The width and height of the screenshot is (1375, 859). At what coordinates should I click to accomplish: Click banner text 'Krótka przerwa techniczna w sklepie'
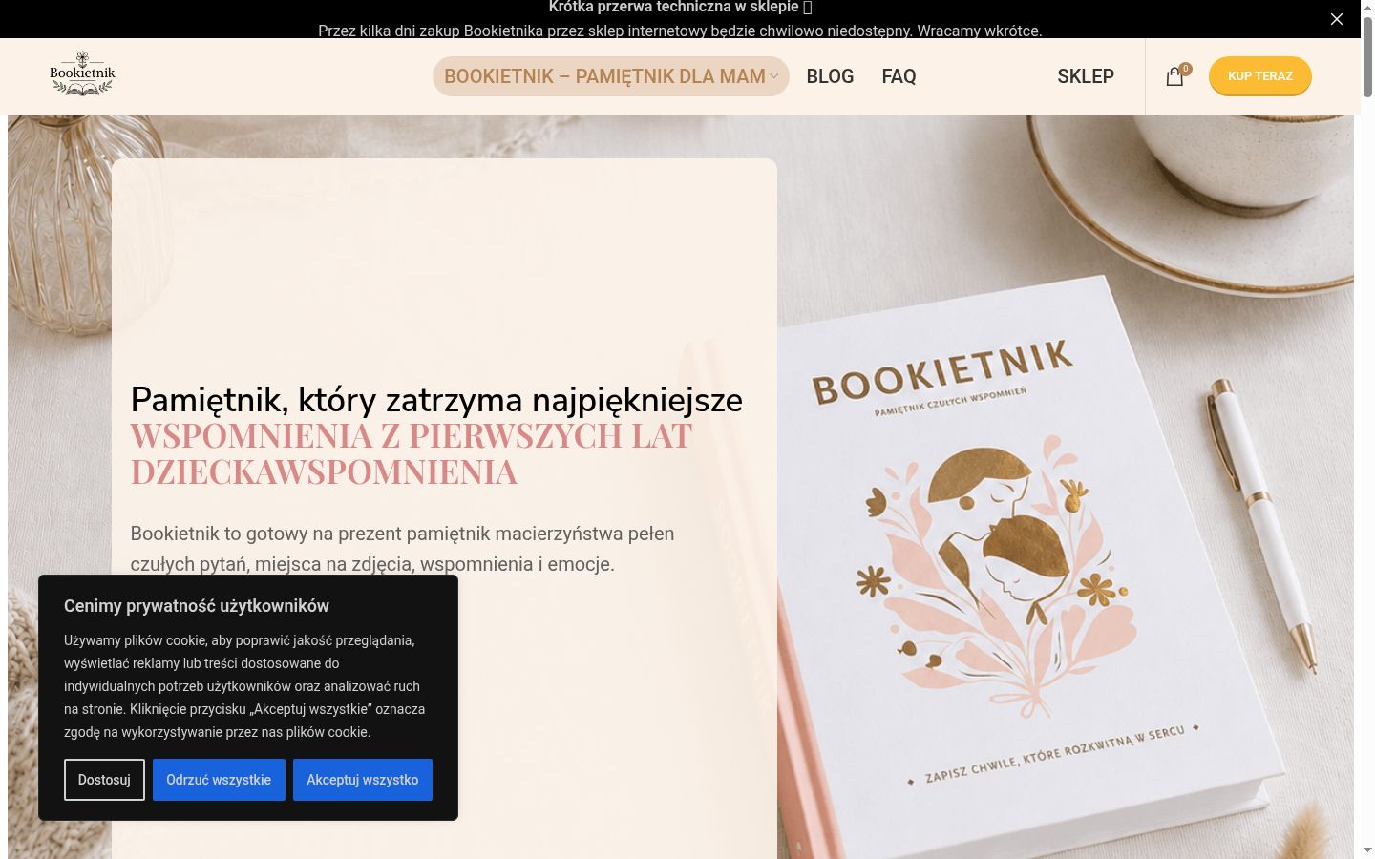(673, 8)
